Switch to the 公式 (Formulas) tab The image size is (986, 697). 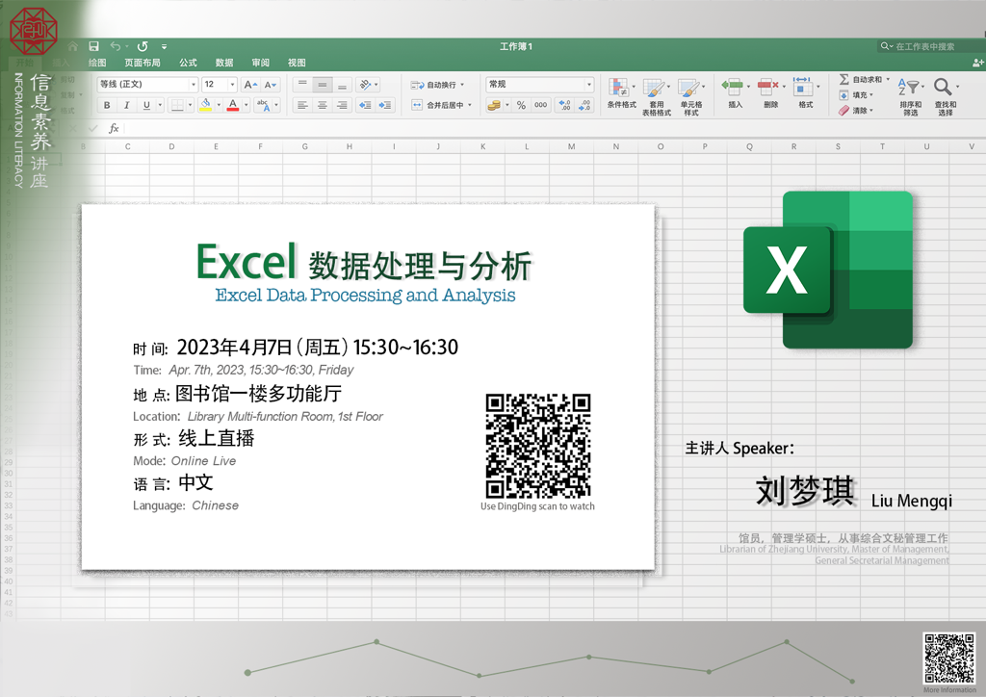pyautogui.click(x=188, y=64)
